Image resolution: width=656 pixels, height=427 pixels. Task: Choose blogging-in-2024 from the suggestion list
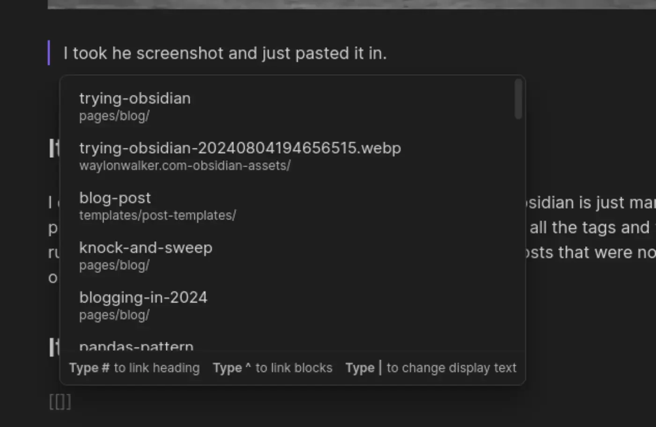click(143, 298)
